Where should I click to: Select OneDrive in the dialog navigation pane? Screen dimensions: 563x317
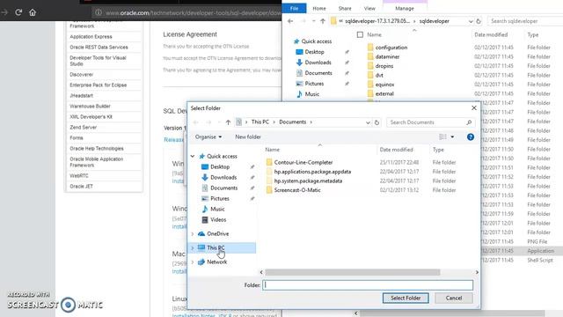[x=217, y=233]
